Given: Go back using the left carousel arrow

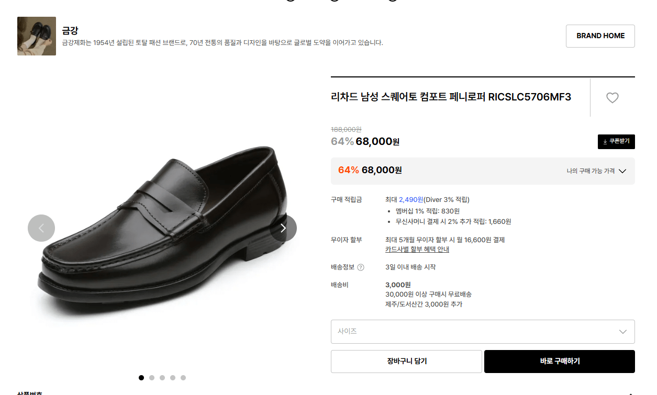Looking at the screenshot, I should coord(41,228).
